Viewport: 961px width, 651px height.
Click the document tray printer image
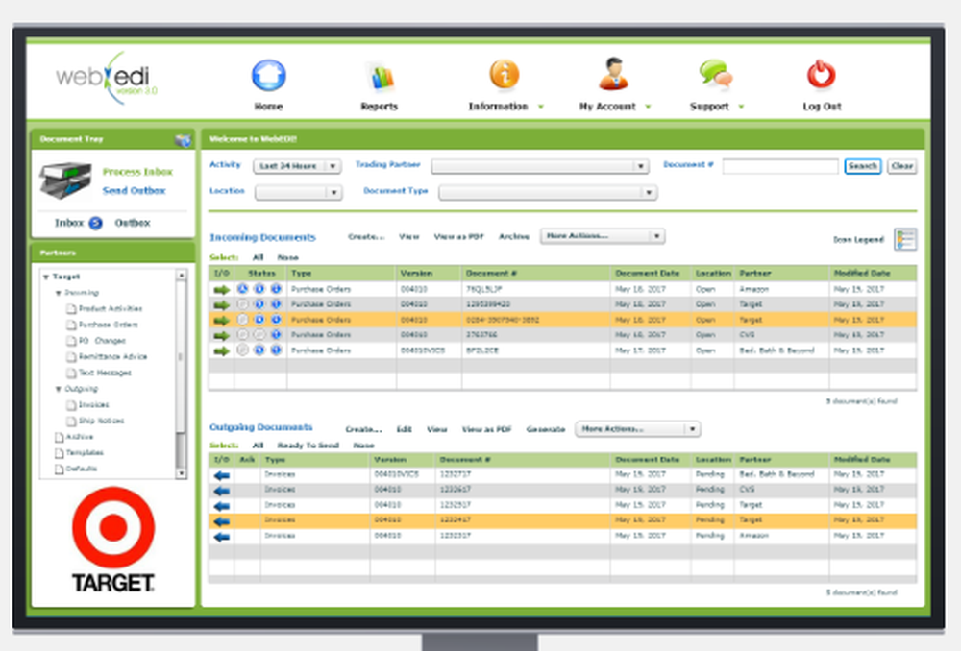[65, 181]
